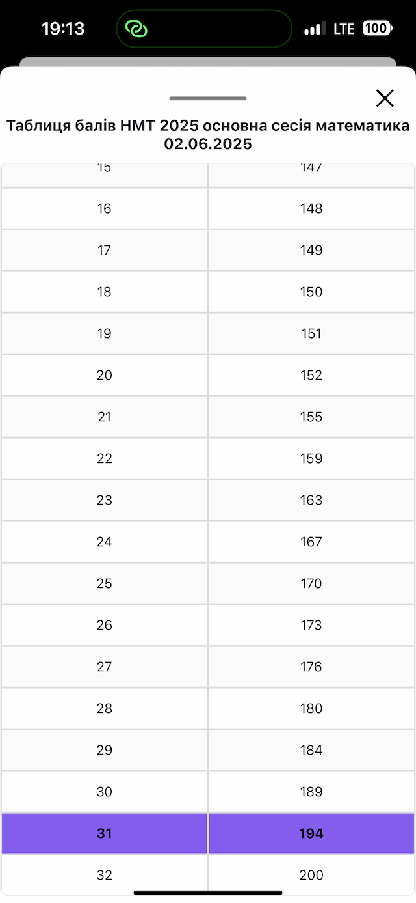Image resolution: width=416 pixels, height=903 pixels.
Task: Tap the 19:13 clock in status bar
Action: [x=63, y=29]
